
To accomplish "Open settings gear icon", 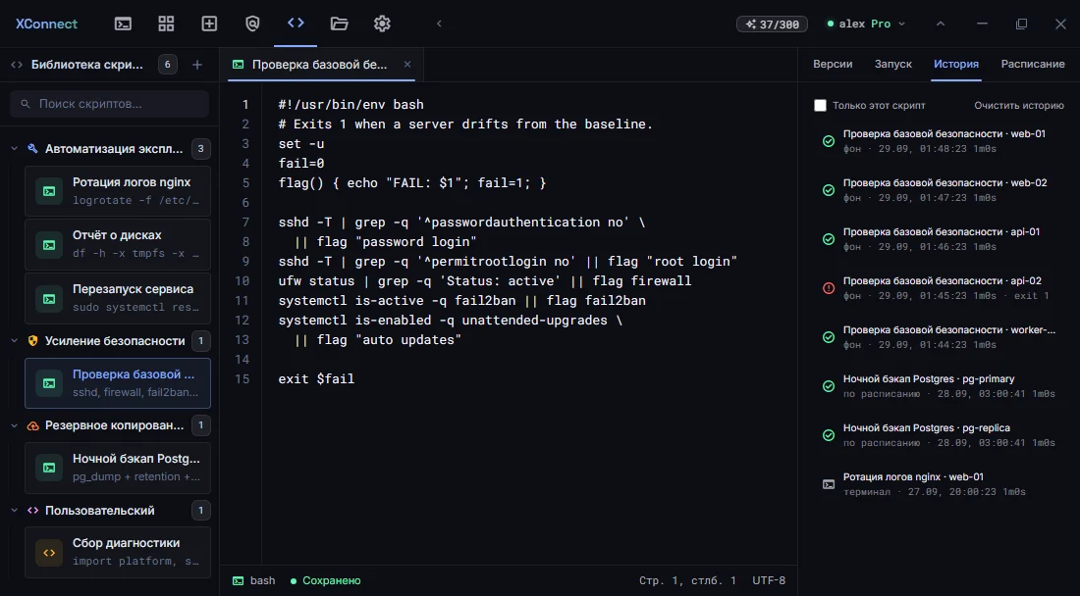I will (382, 25).
